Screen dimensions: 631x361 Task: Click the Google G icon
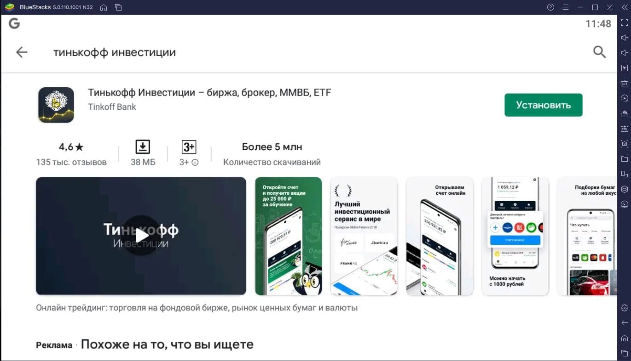[x=14, y=23]
